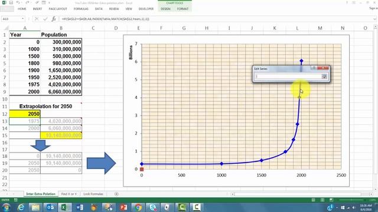Click the horizontal scrollbar right arrow
378x212 pixels.
372,194
